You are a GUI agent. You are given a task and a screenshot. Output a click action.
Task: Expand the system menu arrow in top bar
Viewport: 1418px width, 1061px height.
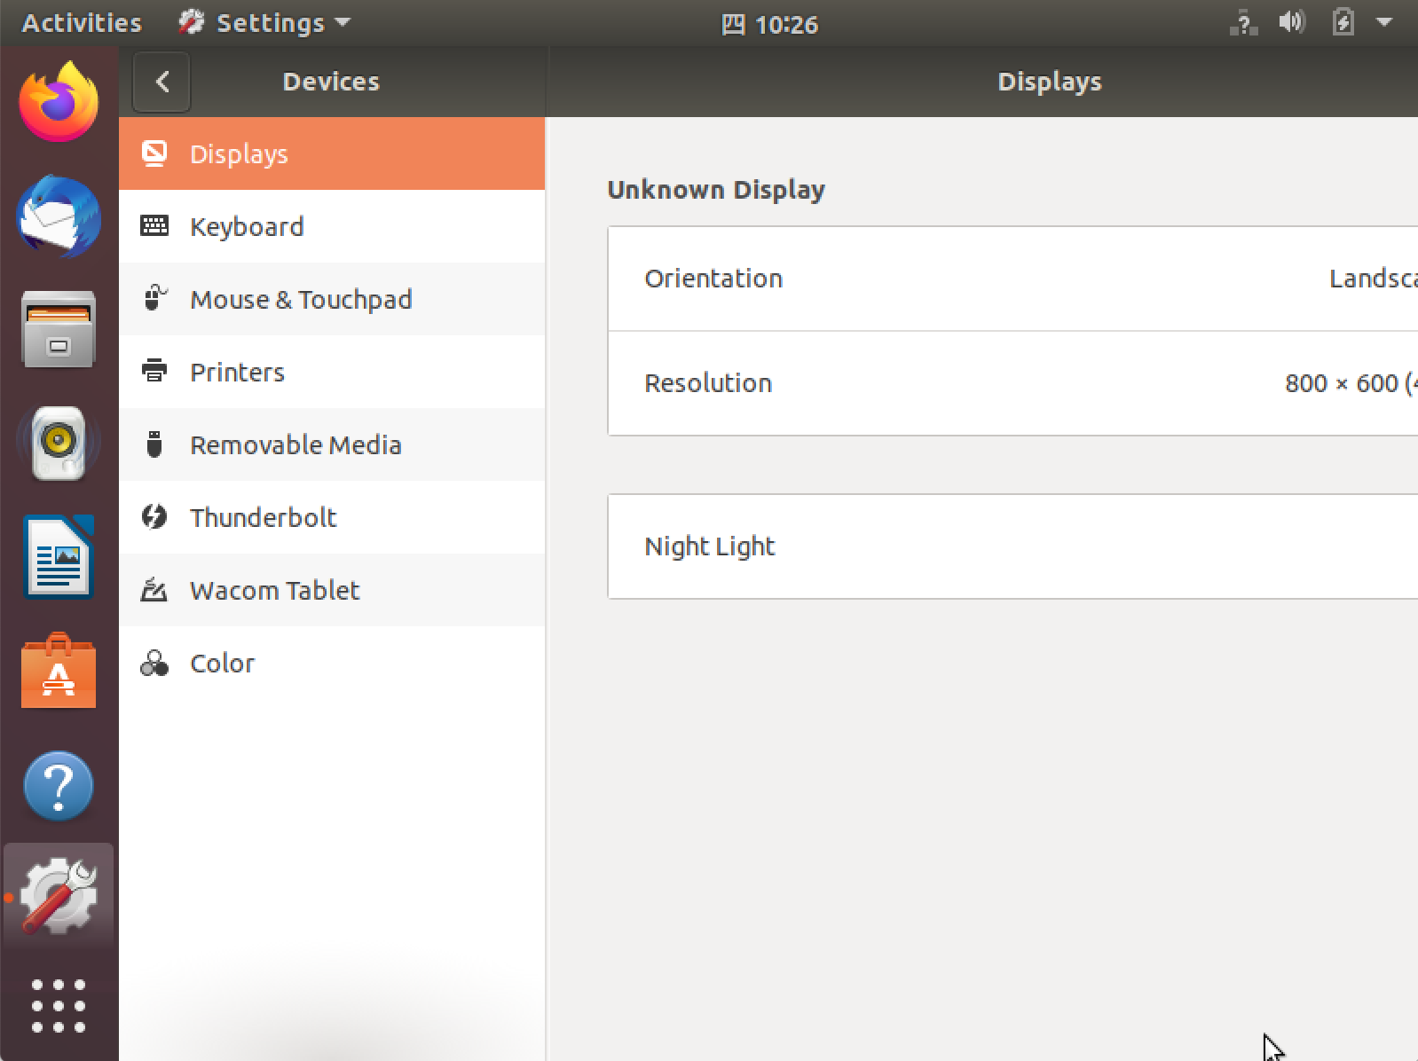click(x=1384, y=23)
